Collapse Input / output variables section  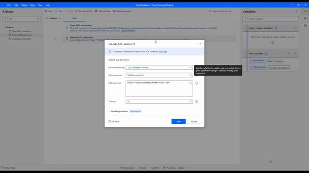(295, 28)
